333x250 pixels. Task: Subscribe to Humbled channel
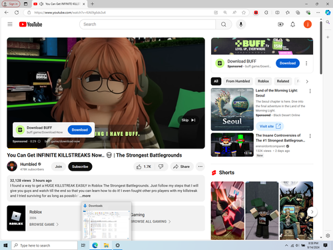pos(80,167)
